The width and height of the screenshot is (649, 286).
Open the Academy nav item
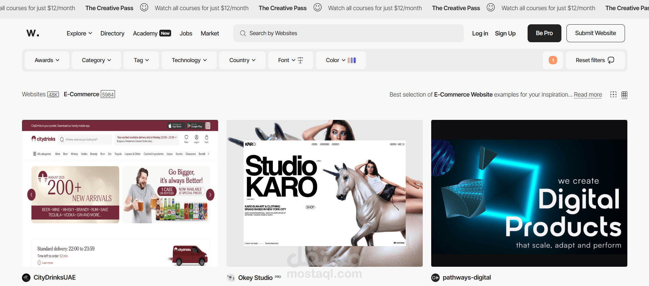[145, 33]
